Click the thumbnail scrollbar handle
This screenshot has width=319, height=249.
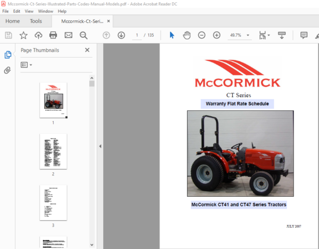(x=92, y=84)
